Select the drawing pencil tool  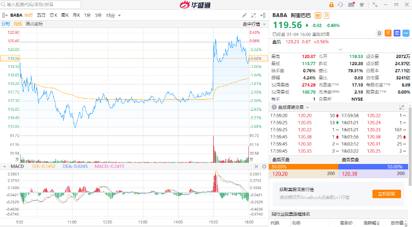coord(244,15)
